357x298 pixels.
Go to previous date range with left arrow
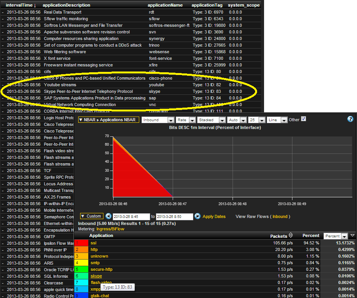click(108, 216)
